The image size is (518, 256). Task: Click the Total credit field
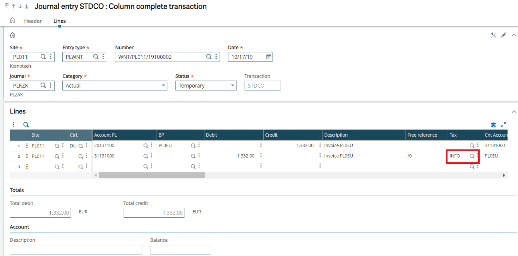pyautogui.click(x=154, y=213)
